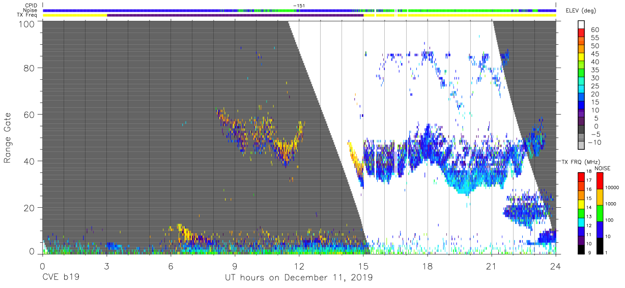
Task: Click "UT hours on December 11, 2019" label
Action: coord(299,278)
